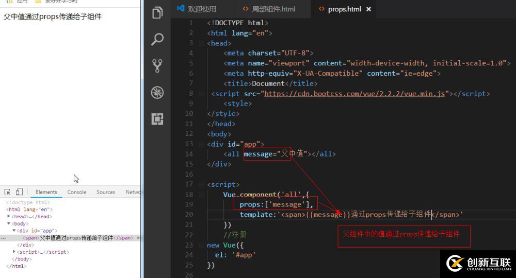This screenshot has height=278, width=516.
Task: Click the all message tag on line 14
Action: pyautogui.click(x=280, y=154)
